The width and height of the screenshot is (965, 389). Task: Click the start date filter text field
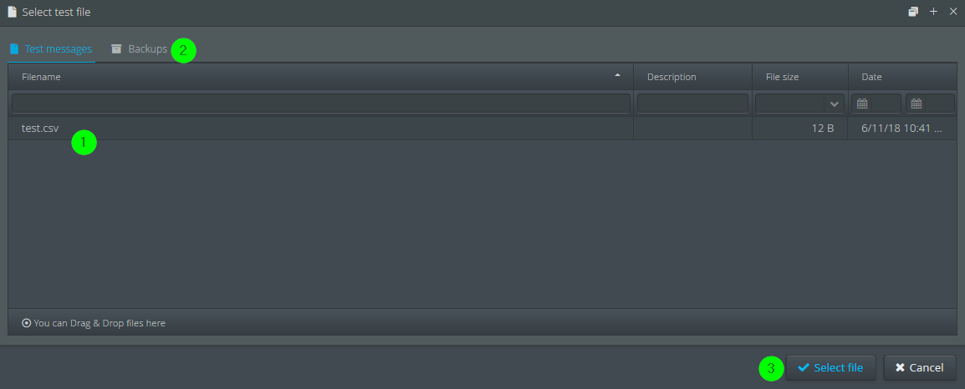886,104
